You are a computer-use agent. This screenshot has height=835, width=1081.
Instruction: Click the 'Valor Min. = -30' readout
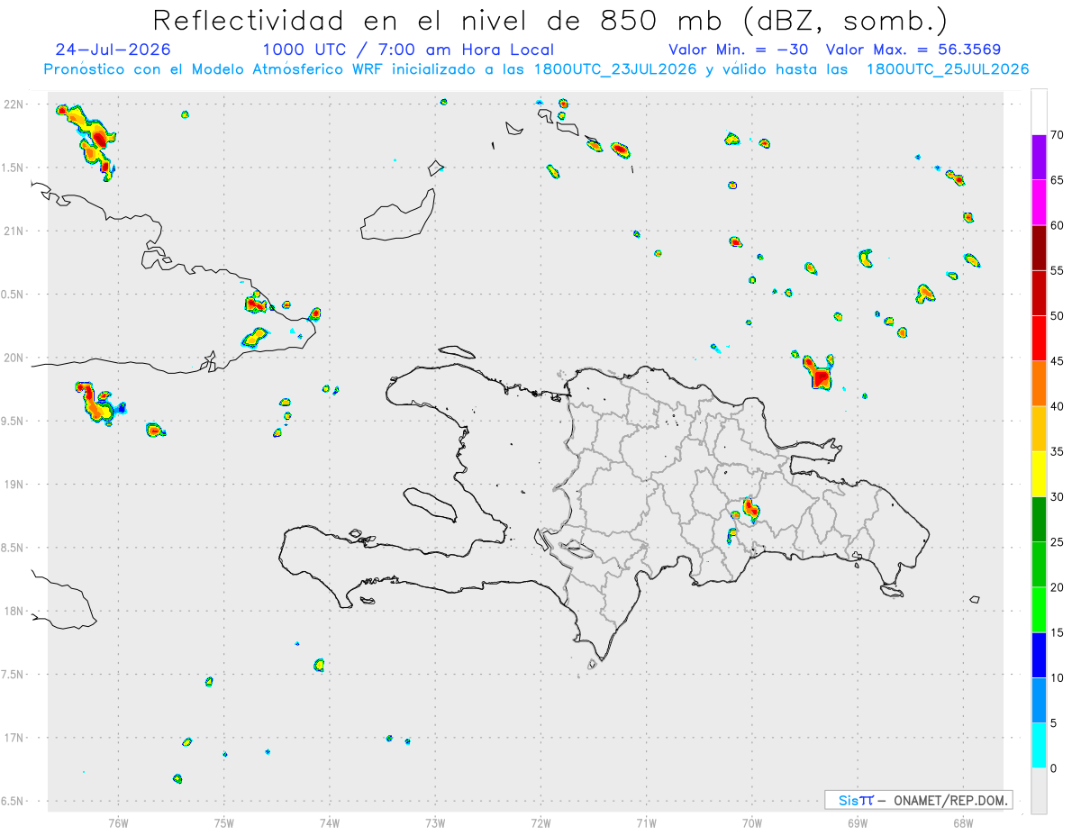[x=738, y=50]
